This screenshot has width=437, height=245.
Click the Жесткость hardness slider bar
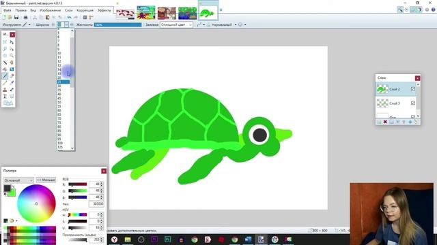click(x=117, y=24)
